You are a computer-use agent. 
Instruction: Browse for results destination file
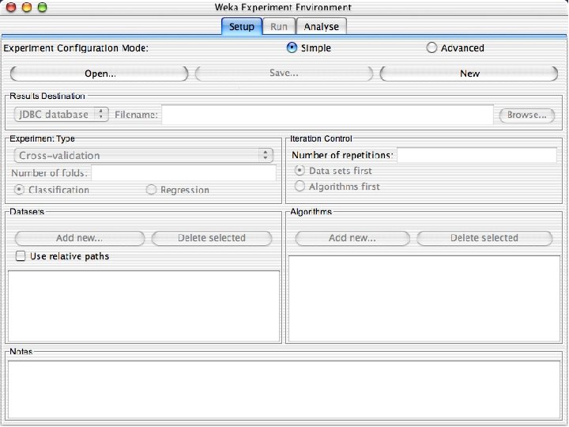(527, 115)
